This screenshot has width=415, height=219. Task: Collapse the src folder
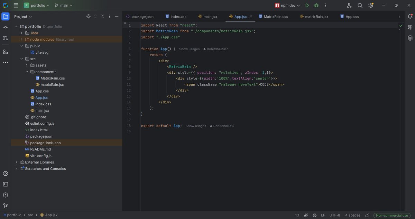click(x=21, y=59)
